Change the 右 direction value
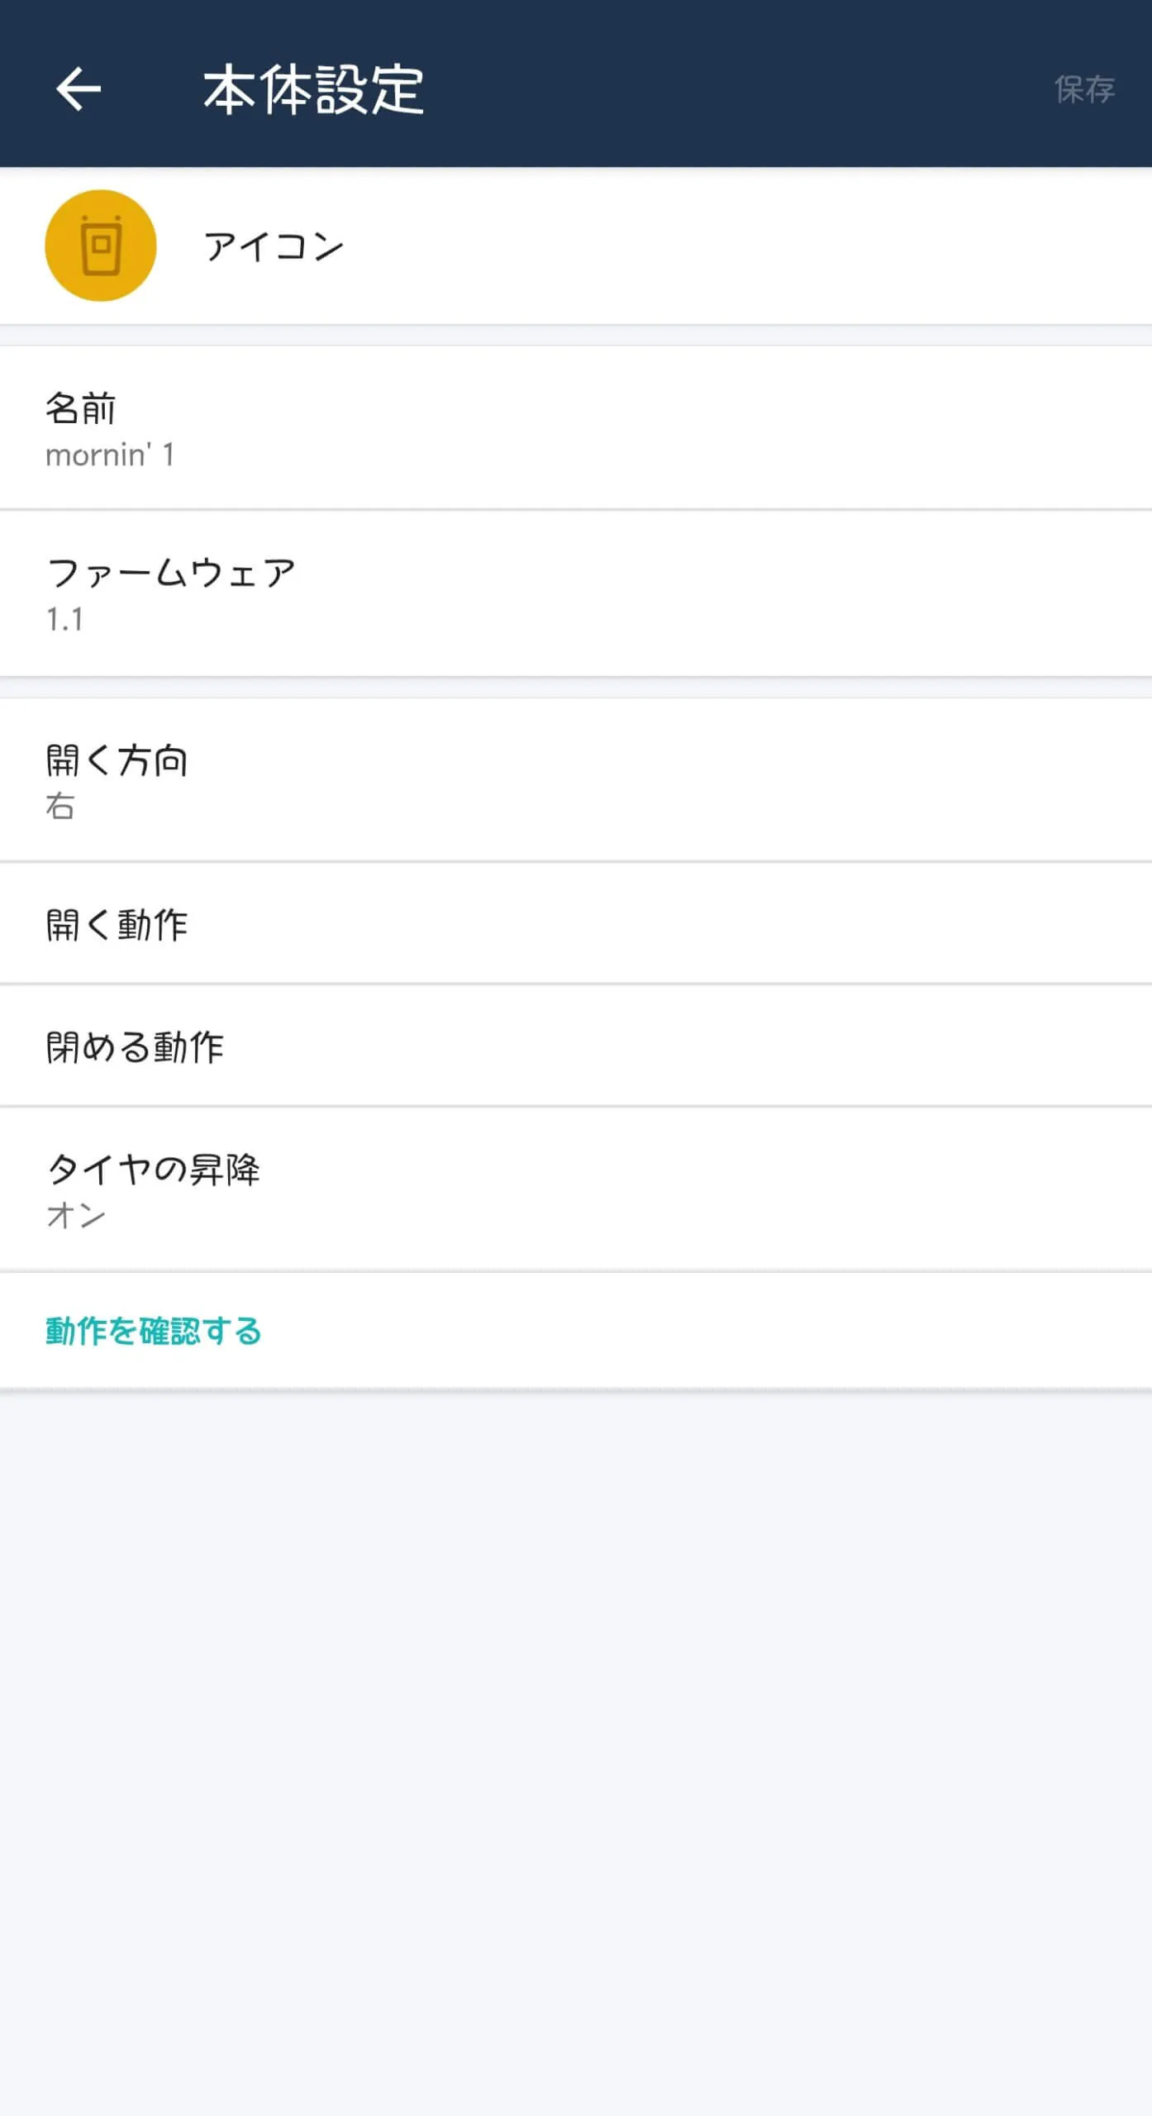 click(60, 806)
